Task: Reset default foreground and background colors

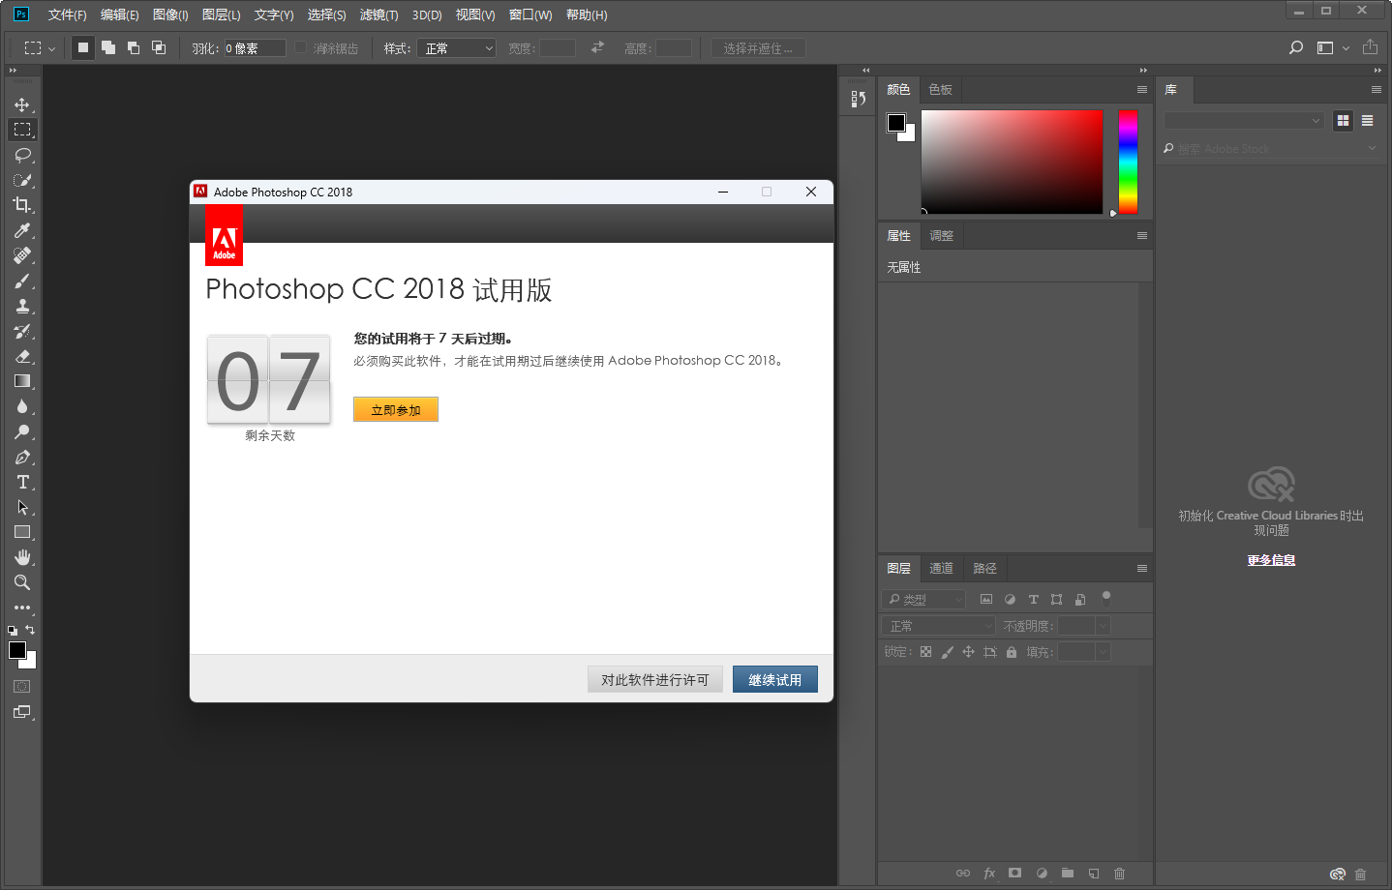Action: (x=13, y=631)
